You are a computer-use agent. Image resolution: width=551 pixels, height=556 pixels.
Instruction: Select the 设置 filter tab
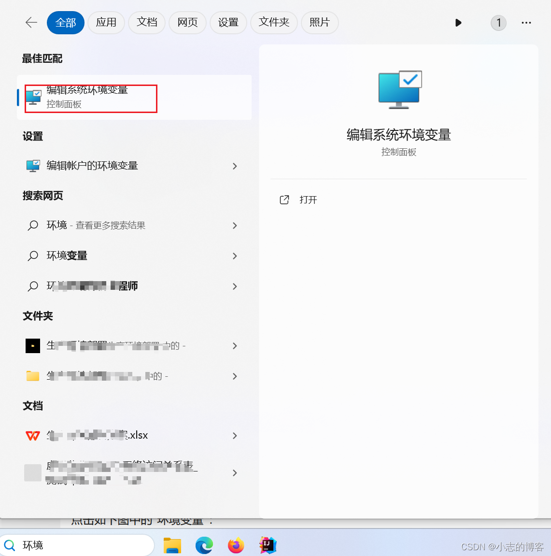228,23
